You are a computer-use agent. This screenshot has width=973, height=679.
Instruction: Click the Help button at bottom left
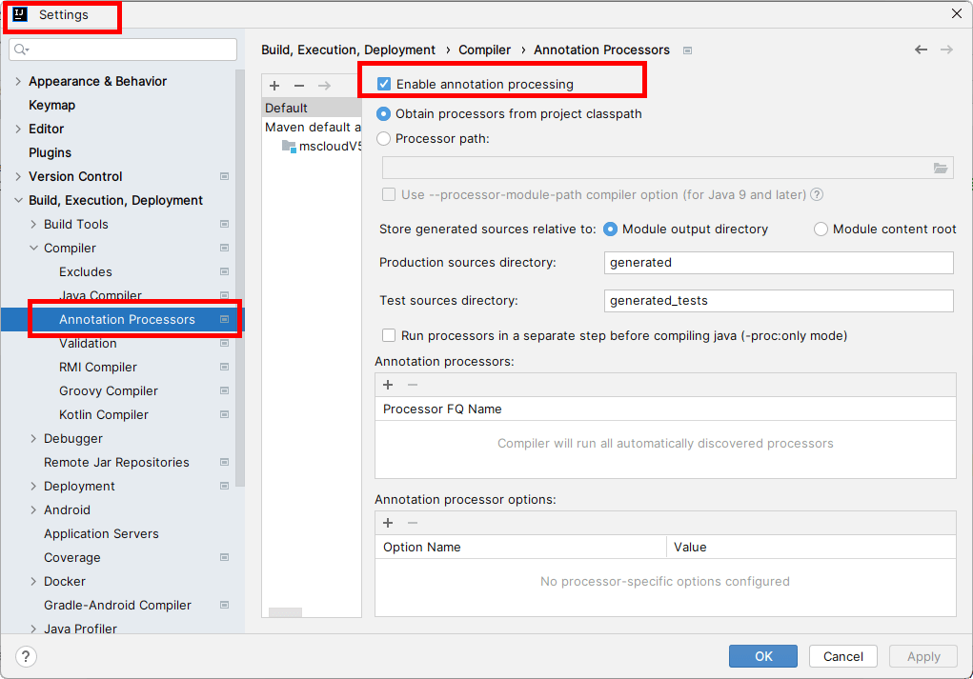(27, 656)
